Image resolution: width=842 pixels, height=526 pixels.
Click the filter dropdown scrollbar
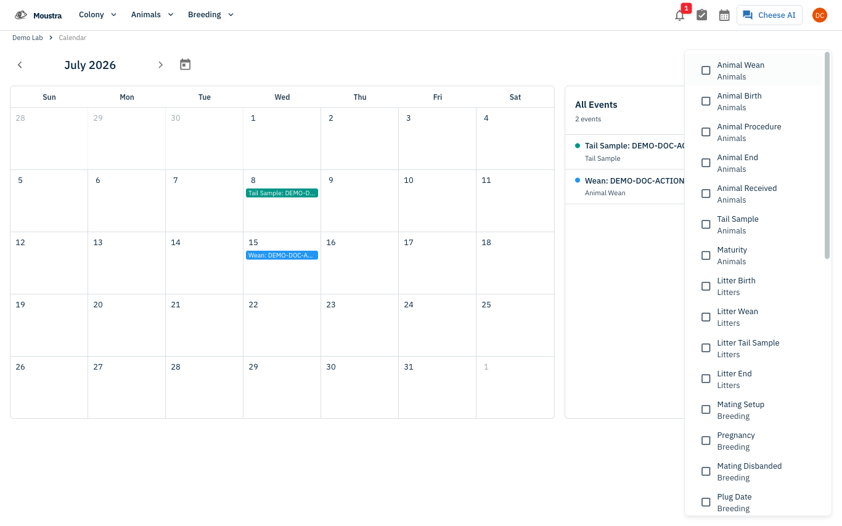[x=827, y=155]
